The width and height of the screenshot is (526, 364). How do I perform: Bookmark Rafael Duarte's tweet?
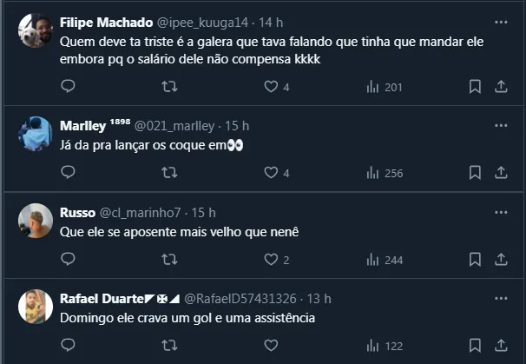point(475,346)
